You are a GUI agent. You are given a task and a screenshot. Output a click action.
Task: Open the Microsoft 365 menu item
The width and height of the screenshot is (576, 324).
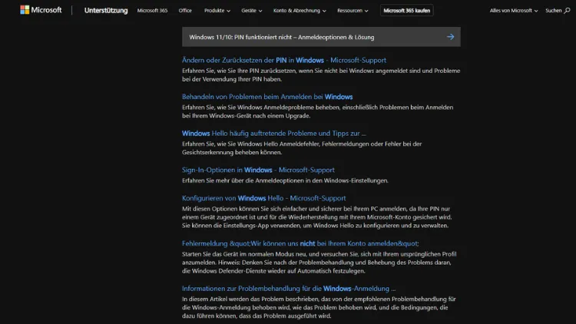[x=152, y=11]
